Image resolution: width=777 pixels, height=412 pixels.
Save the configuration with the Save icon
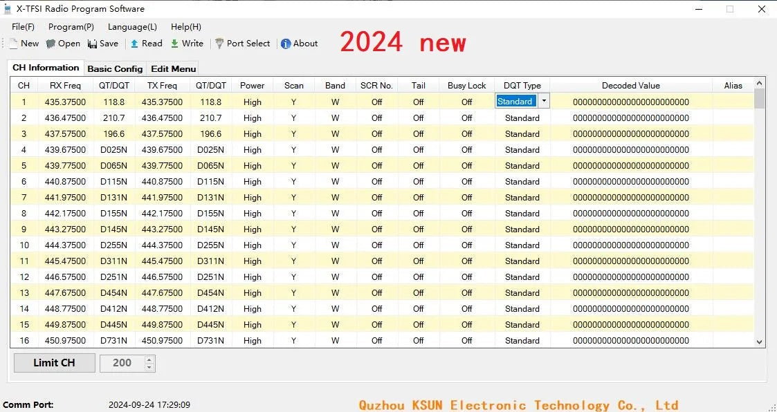pos(93,44)
